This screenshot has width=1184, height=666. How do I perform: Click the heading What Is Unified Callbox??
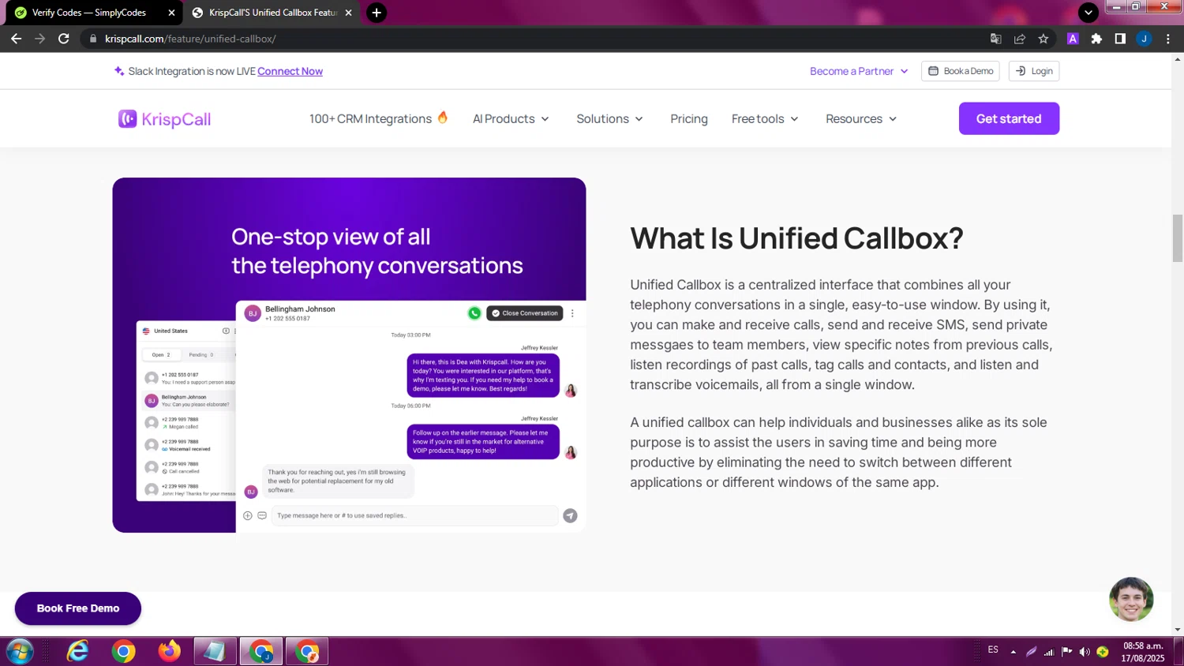click(796, 238)
